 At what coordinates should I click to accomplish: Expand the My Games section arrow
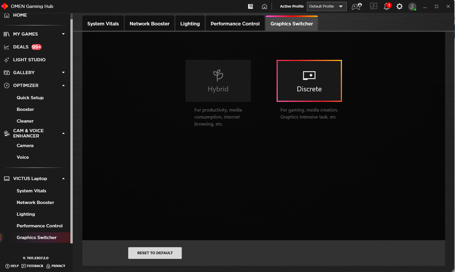coord(63,34)
